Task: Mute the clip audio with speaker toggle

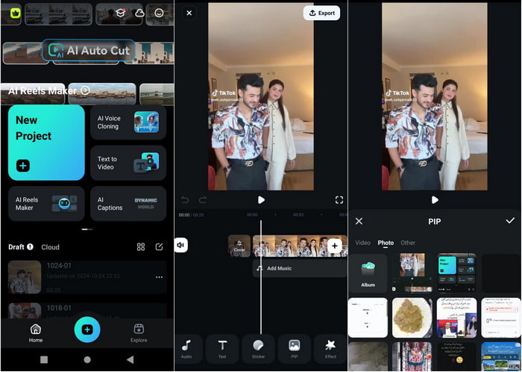Action: click(x=181, y=246)
